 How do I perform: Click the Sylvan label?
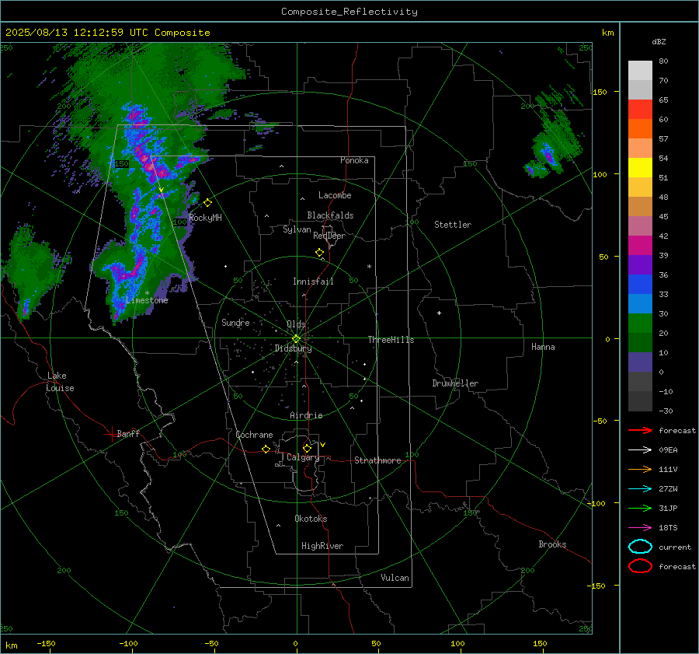(x=297, y=229)
